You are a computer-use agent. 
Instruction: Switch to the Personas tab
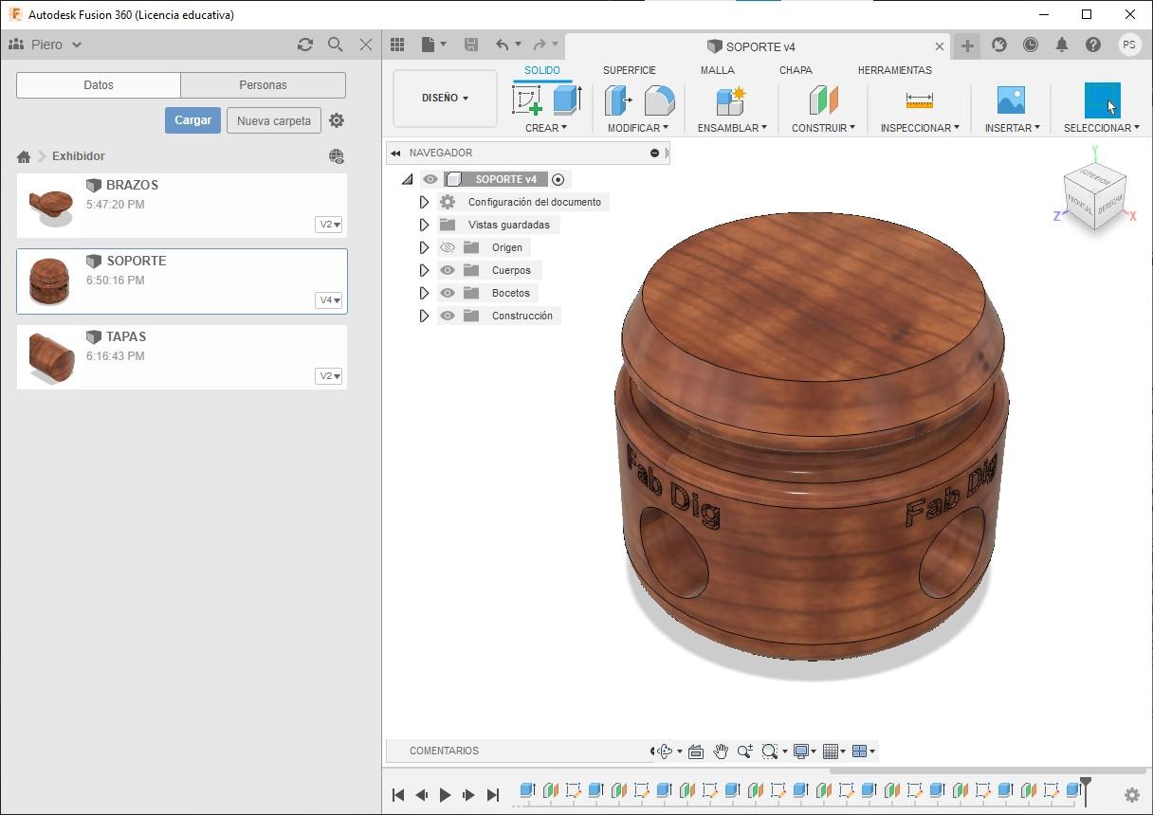pos(263,85)
